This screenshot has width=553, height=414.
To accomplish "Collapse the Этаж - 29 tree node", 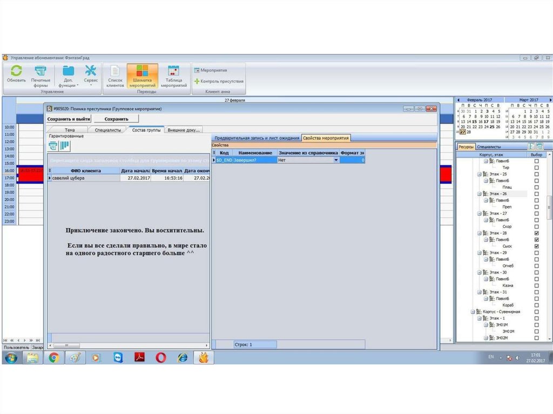I will 480,253.
